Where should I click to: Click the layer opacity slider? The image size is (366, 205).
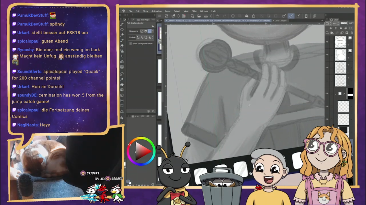click(344, 23)
